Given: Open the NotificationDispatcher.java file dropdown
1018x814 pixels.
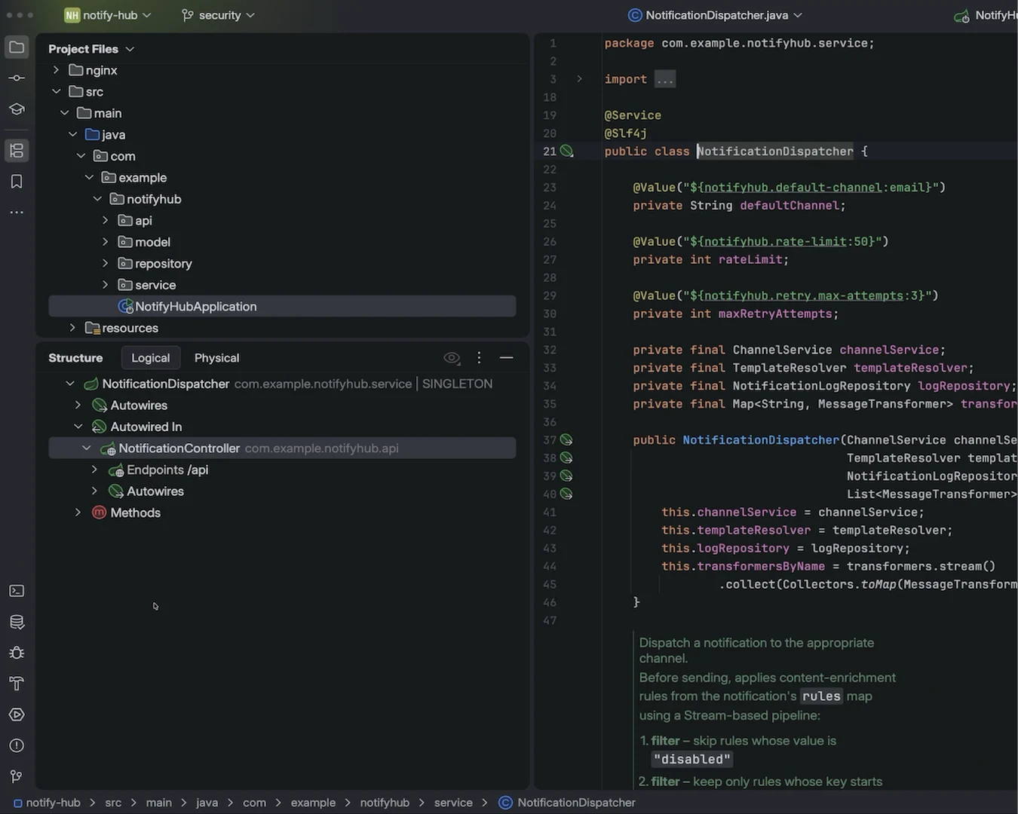Looking at the screenshot, I should (716, 15).
